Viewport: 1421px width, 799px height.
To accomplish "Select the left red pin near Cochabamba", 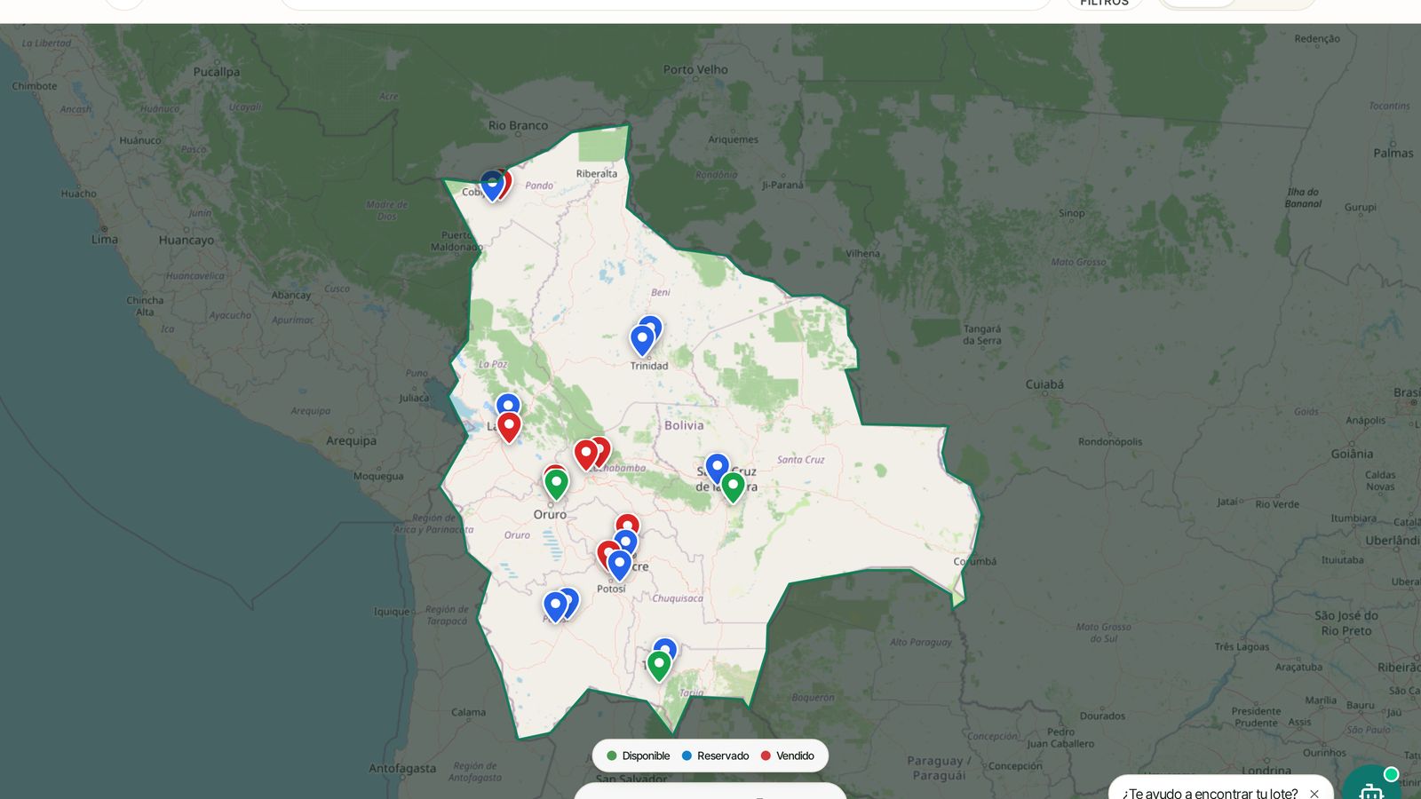I will 586,455.
